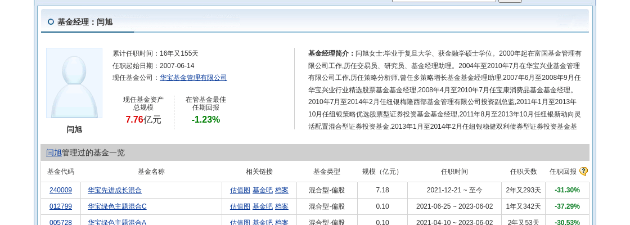The image size is (630, 225).
Task: Click the 任职时间 column header
Action: click(x=454, y=172)
